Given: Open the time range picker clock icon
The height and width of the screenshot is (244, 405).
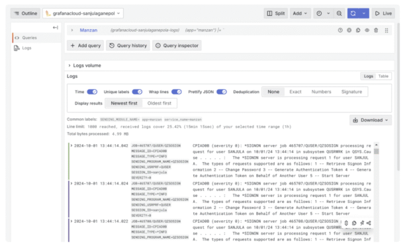Looking at the screenshot, I should pyautogui.click(x=319, y=13).
